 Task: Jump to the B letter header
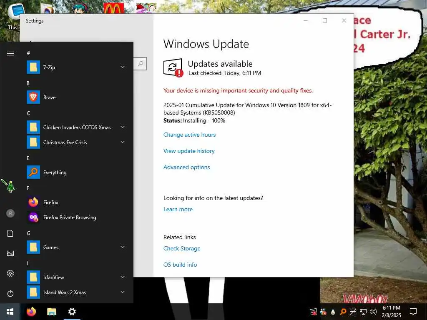pyautogui.click(x=28, y=83)
